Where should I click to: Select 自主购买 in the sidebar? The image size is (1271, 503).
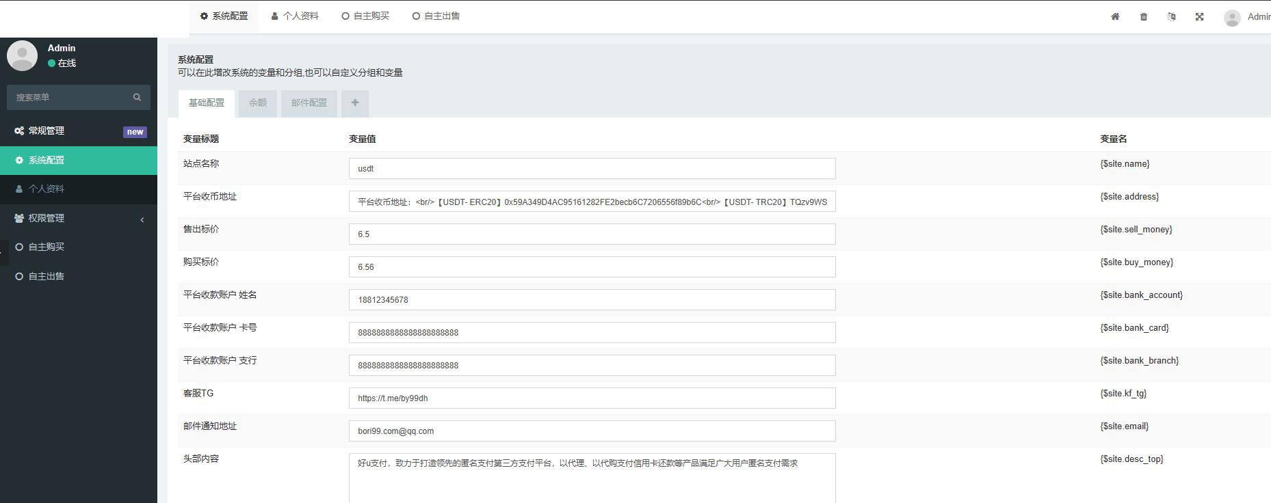(47, 247)
